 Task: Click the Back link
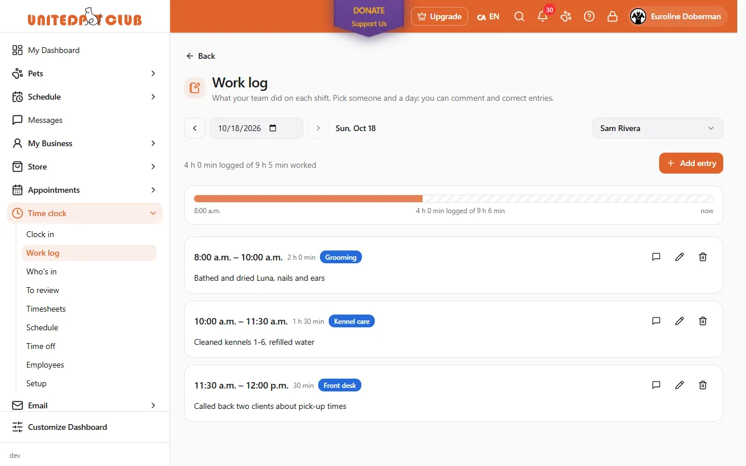click(200, 56)
